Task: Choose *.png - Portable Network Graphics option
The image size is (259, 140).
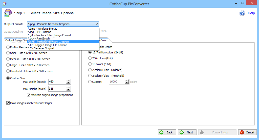Action: click(x=63, y=42)
